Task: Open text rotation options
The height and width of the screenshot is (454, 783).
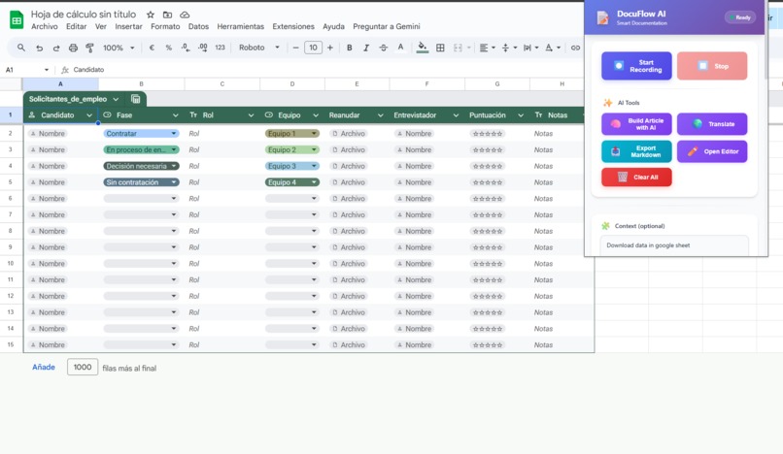Action: 553,48
